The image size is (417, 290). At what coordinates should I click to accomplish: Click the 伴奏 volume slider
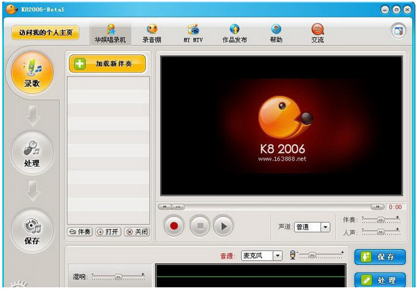click(x=379, y=220)
